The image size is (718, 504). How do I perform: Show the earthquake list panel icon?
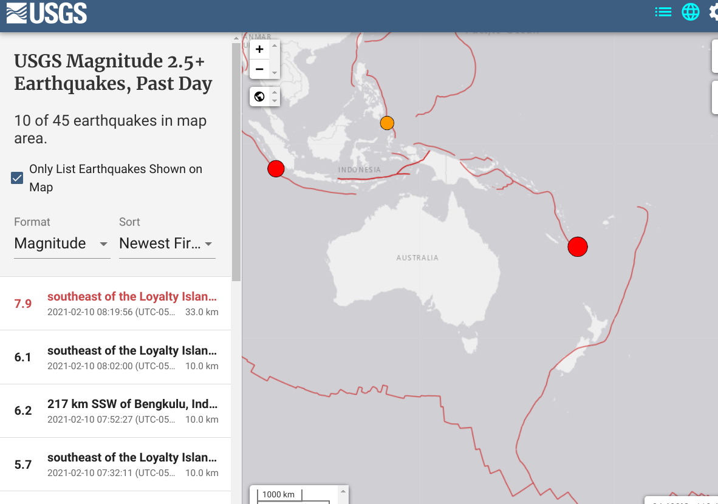click(663, 12)
